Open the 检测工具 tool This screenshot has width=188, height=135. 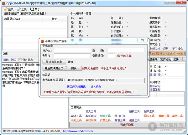(x=105, y=116)
